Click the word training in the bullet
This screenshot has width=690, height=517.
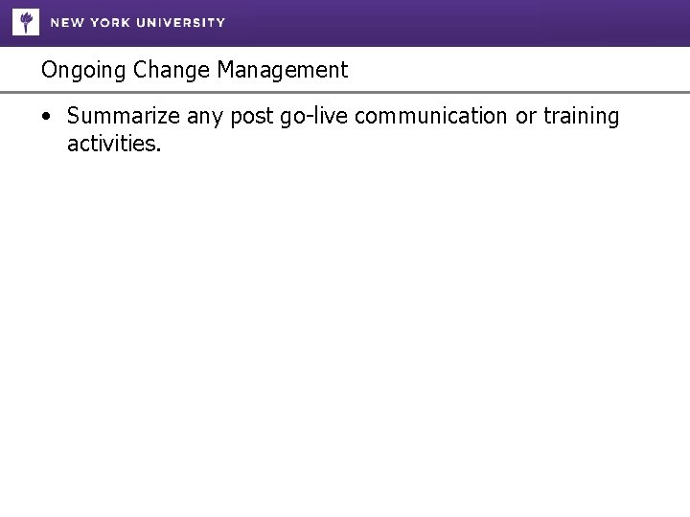pos(582,118)
